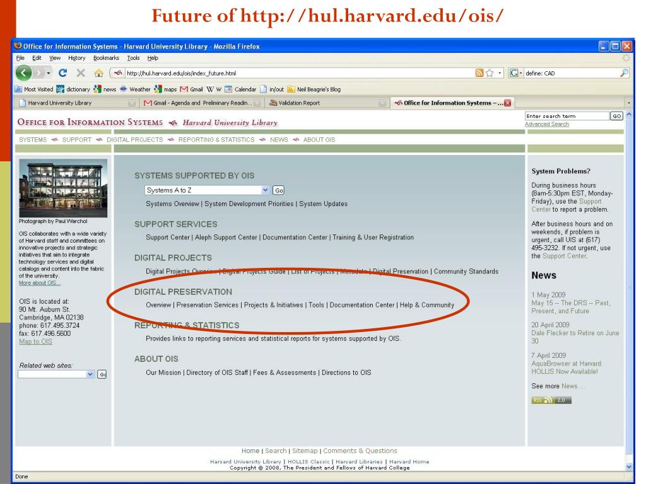Open the list all tabs dropdown
Image resolution: width=646 pixels, height=484 pixels.
[x=629, y=103]
